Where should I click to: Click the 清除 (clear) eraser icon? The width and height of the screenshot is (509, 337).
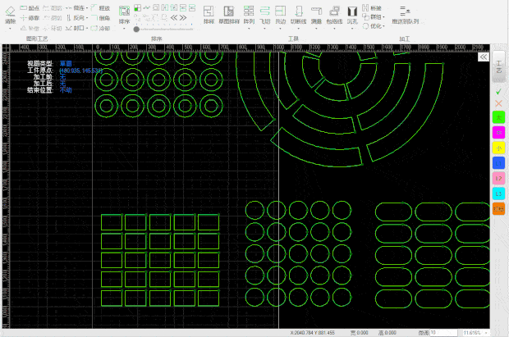pos(11,11)
